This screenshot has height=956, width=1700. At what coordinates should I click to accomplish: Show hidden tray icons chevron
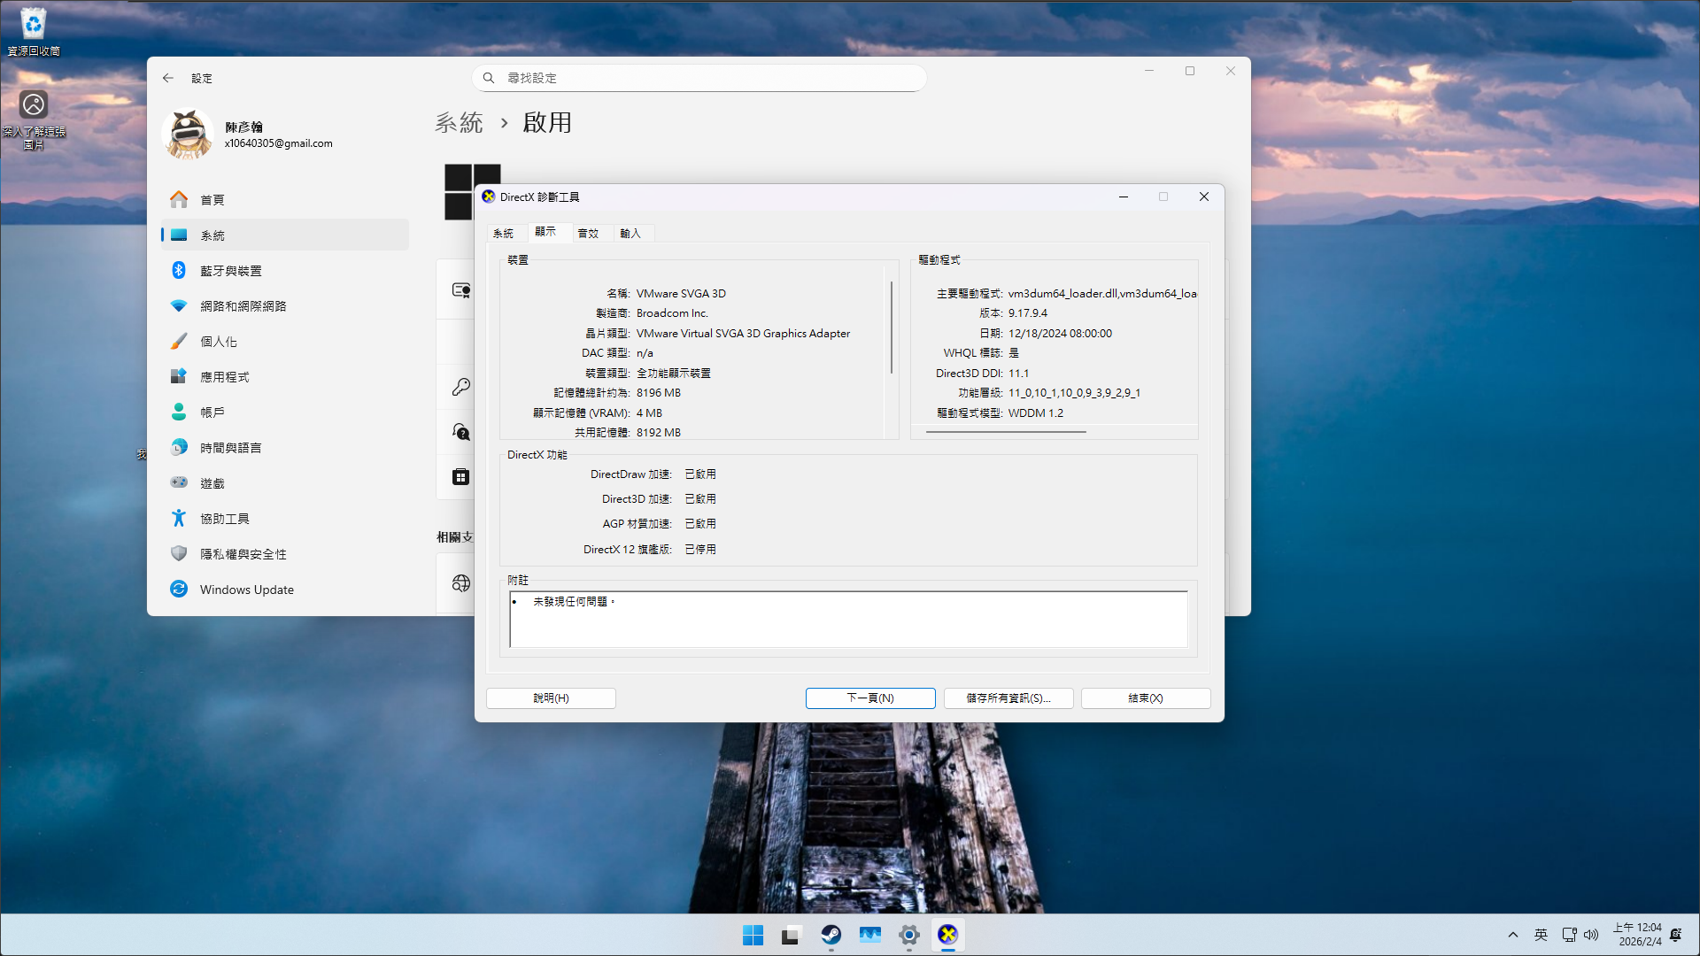pos(1513,935)
